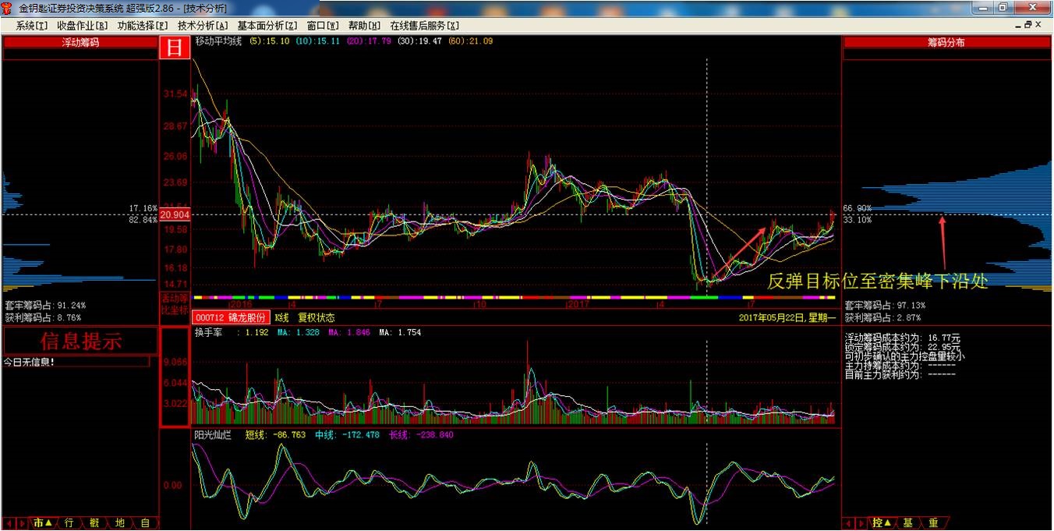
Task: Click the 获利筹码占: 8.76% text
Action: tap(43, 318)
